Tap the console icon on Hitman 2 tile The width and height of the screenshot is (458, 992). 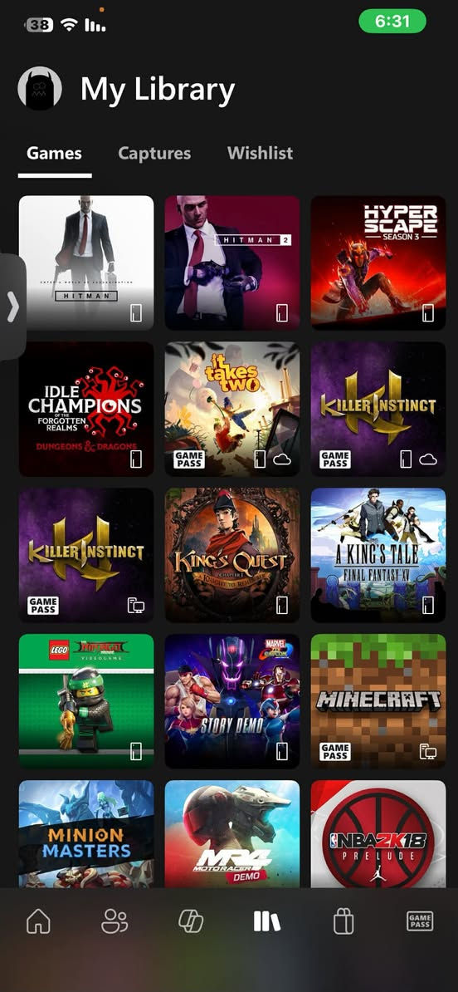click(282, 312)
